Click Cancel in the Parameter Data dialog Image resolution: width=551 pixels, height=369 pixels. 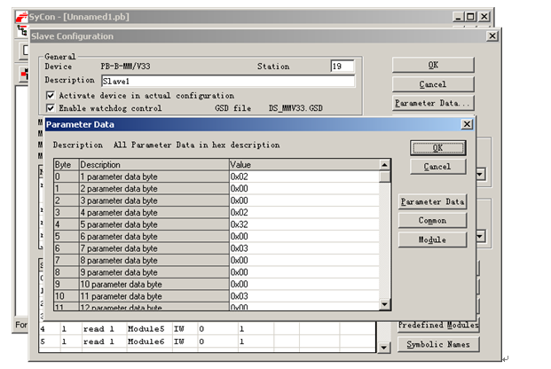437,167
